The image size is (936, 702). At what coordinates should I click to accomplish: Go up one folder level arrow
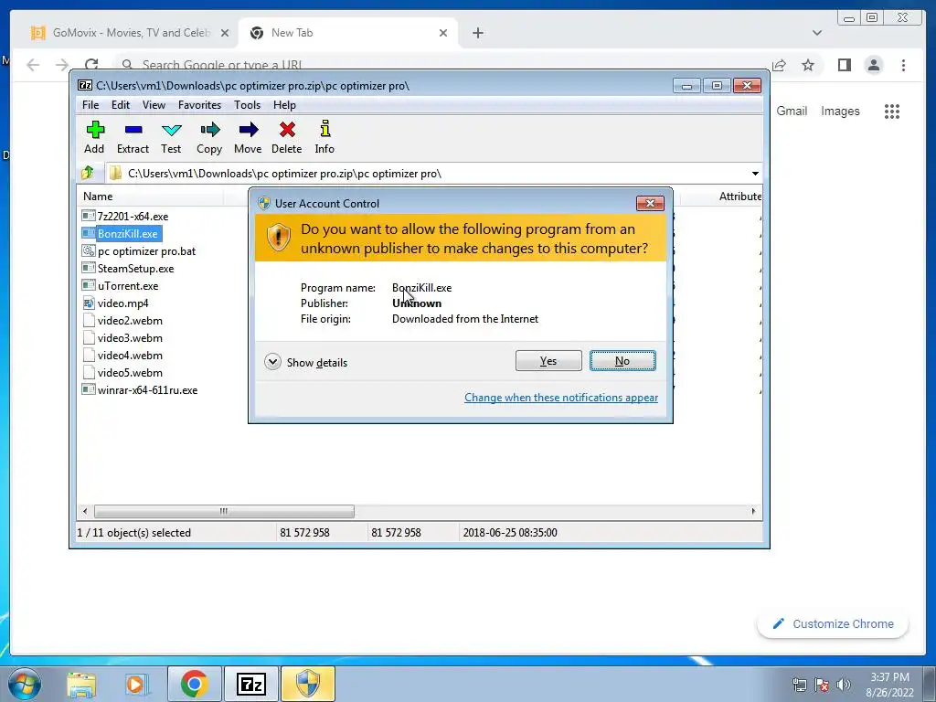88,173
